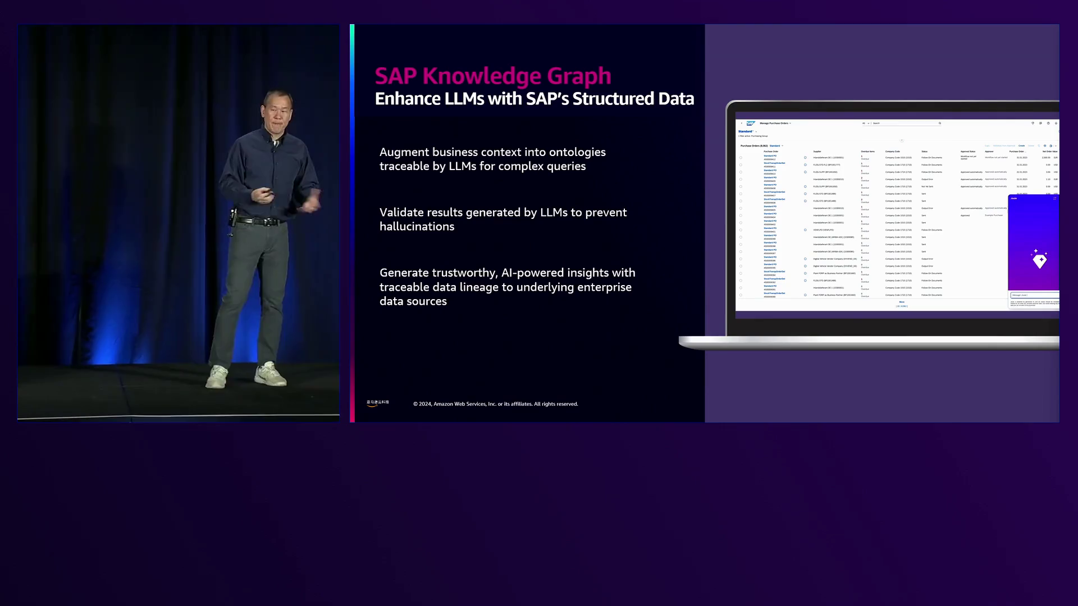The image size is (1078, 606).
Task: Open the Joule diamond icon in header
Action: [x=1033, y=123]
